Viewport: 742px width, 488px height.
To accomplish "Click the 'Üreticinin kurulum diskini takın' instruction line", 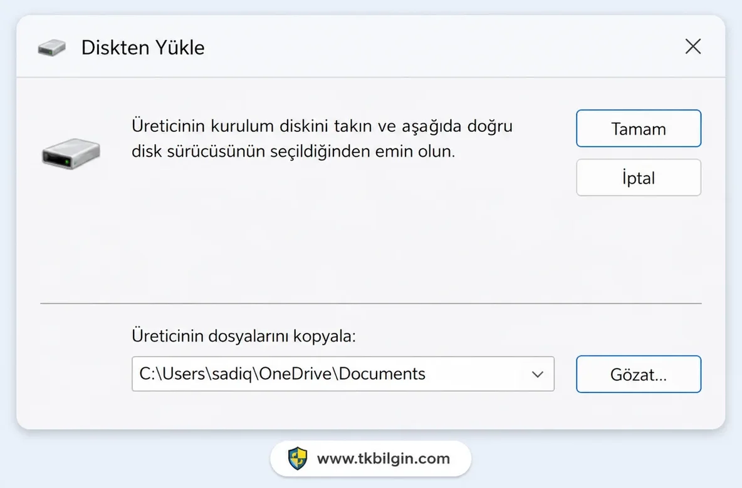I will pyautogui.click(x=322, y=126).
